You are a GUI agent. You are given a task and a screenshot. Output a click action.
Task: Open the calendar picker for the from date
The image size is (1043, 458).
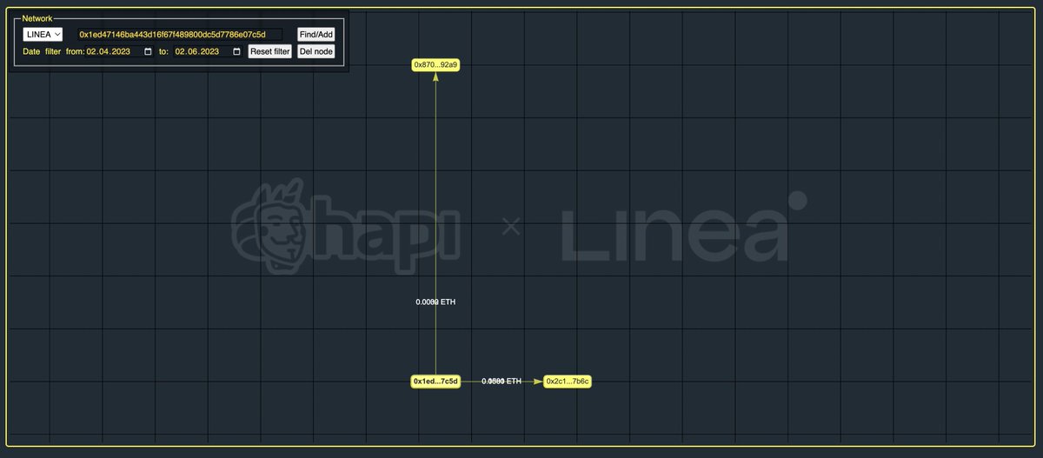148,51
